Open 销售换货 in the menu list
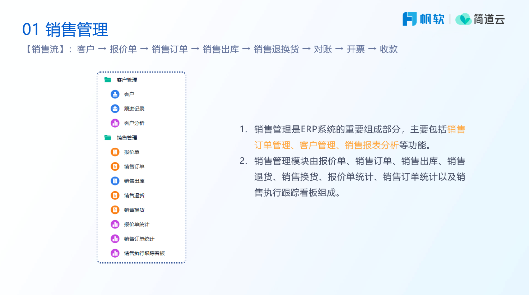The height and width of the screenshot is (295, 529). pos(134,210)
